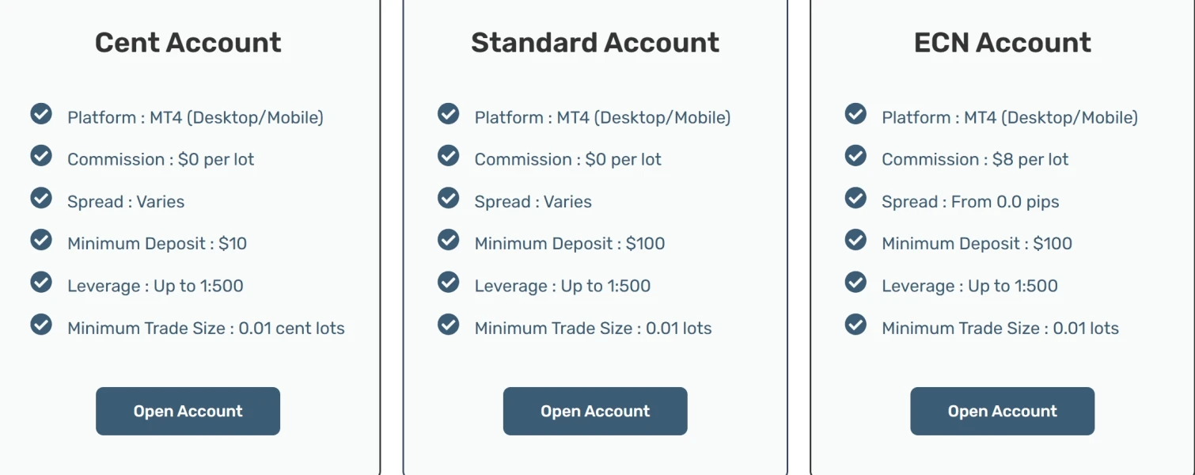This screenshot has width=1195, height=475.
Task: Click checkmark next to Standard Account Spread Varies
Action: point(449,198)
